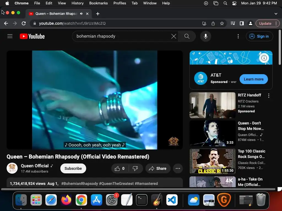The image size is (282, 211).
Task: Open more actions ellipsis below the video
Action: coord(178,168)
